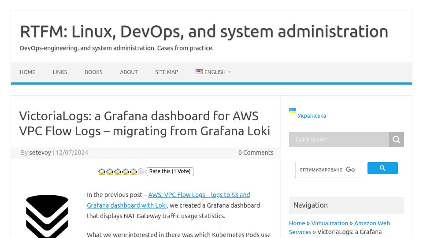This screenshot has width=423, height=238.
Task: Rate three penguins on the rating bar
Action: pyautogui.click(x=118, y=171)
